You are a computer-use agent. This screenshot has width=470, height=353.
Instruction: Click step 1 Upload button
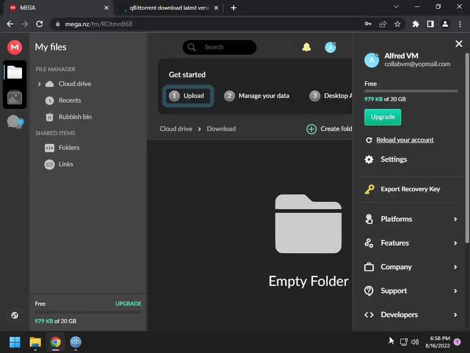pyautogui.click(x=188, y=96)
